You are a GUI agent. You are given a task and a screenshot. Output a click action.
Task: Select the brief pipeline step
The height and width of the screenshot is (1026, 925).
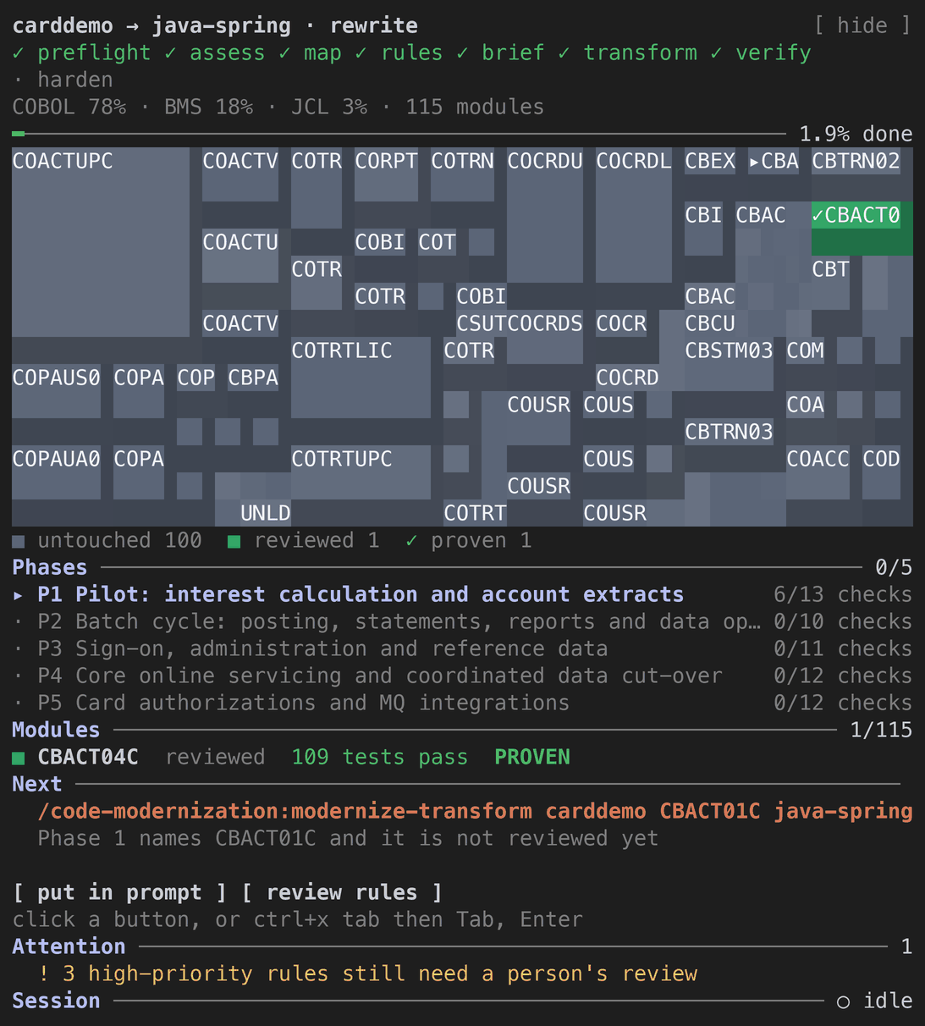point(500,52)
